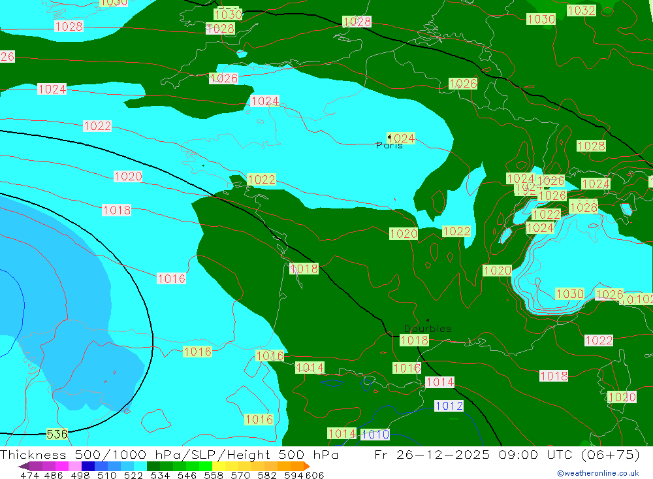The image size is (653, 479).
Task: Click the legend value 606
Action: click(x=315, y=475)
